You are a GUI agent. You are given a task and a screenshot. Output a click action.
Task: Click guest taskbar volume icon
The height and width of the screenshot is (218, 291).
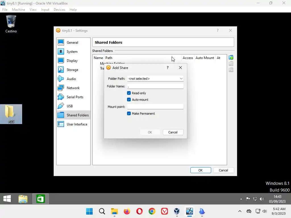coord(262,199)
